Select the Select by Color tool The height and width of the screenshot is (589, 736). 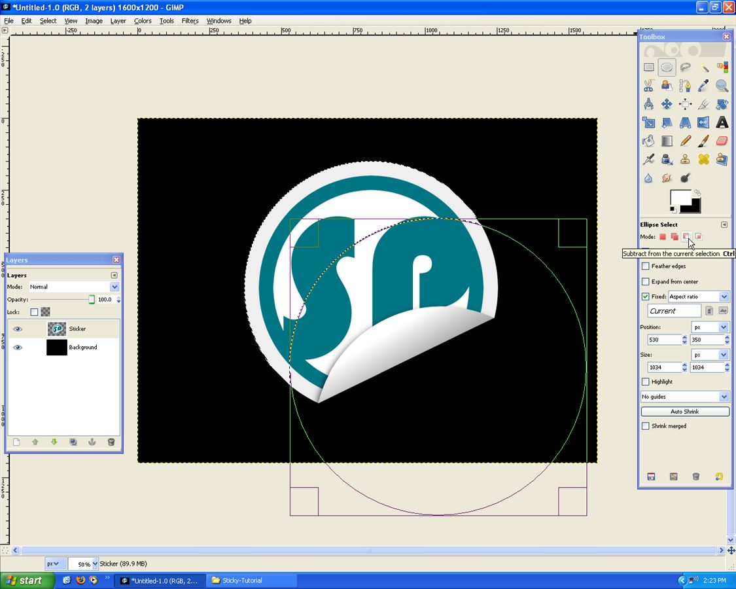(722, 67)
